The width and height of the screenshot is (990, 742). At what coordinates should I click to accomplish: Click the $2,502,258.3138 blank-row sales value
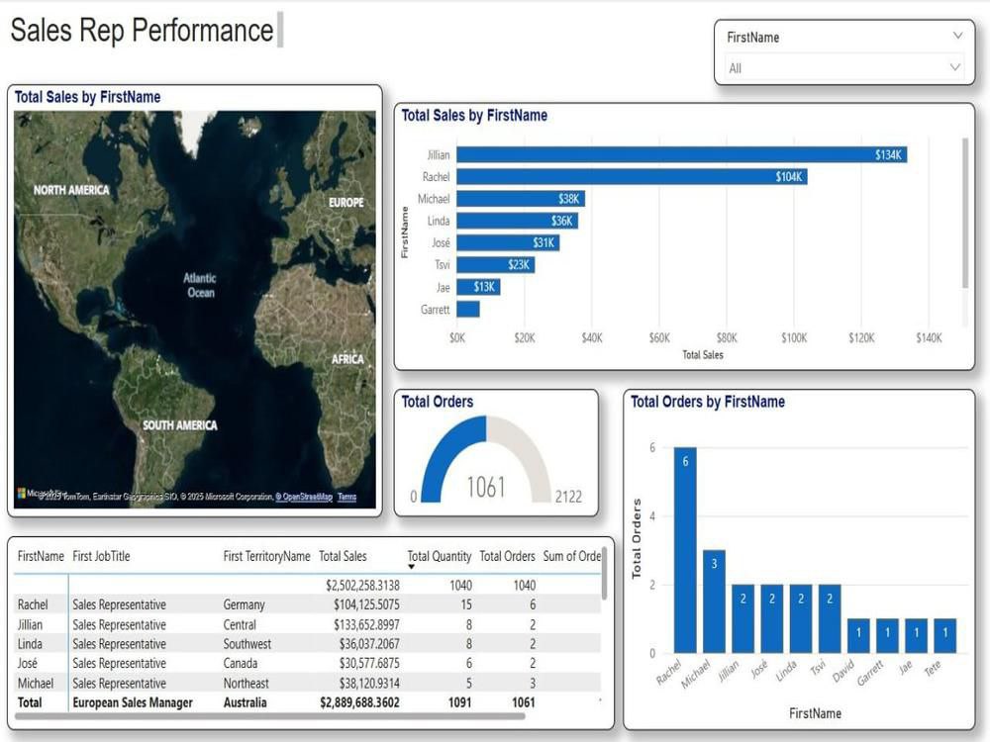(362, 585)
